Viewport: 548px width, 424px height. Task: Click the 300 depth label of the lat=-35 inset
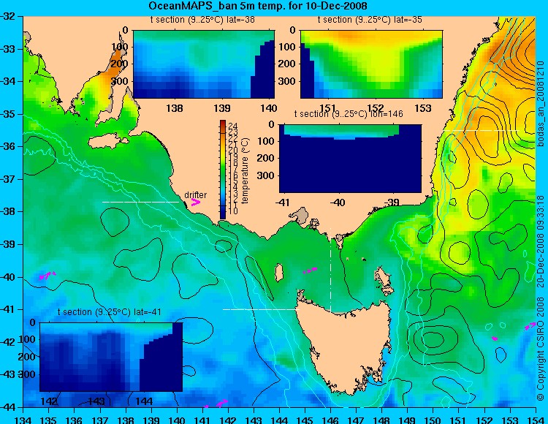287,81
